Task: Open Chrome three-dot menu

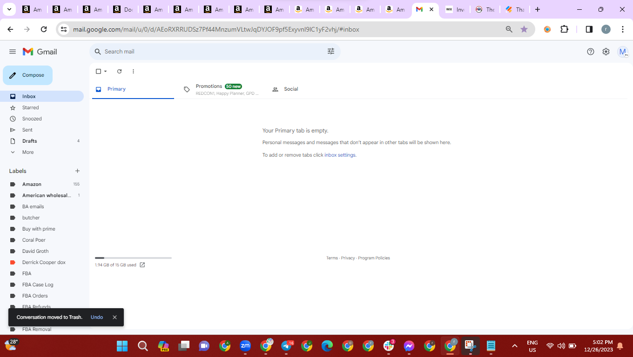Action: (623, 29)
